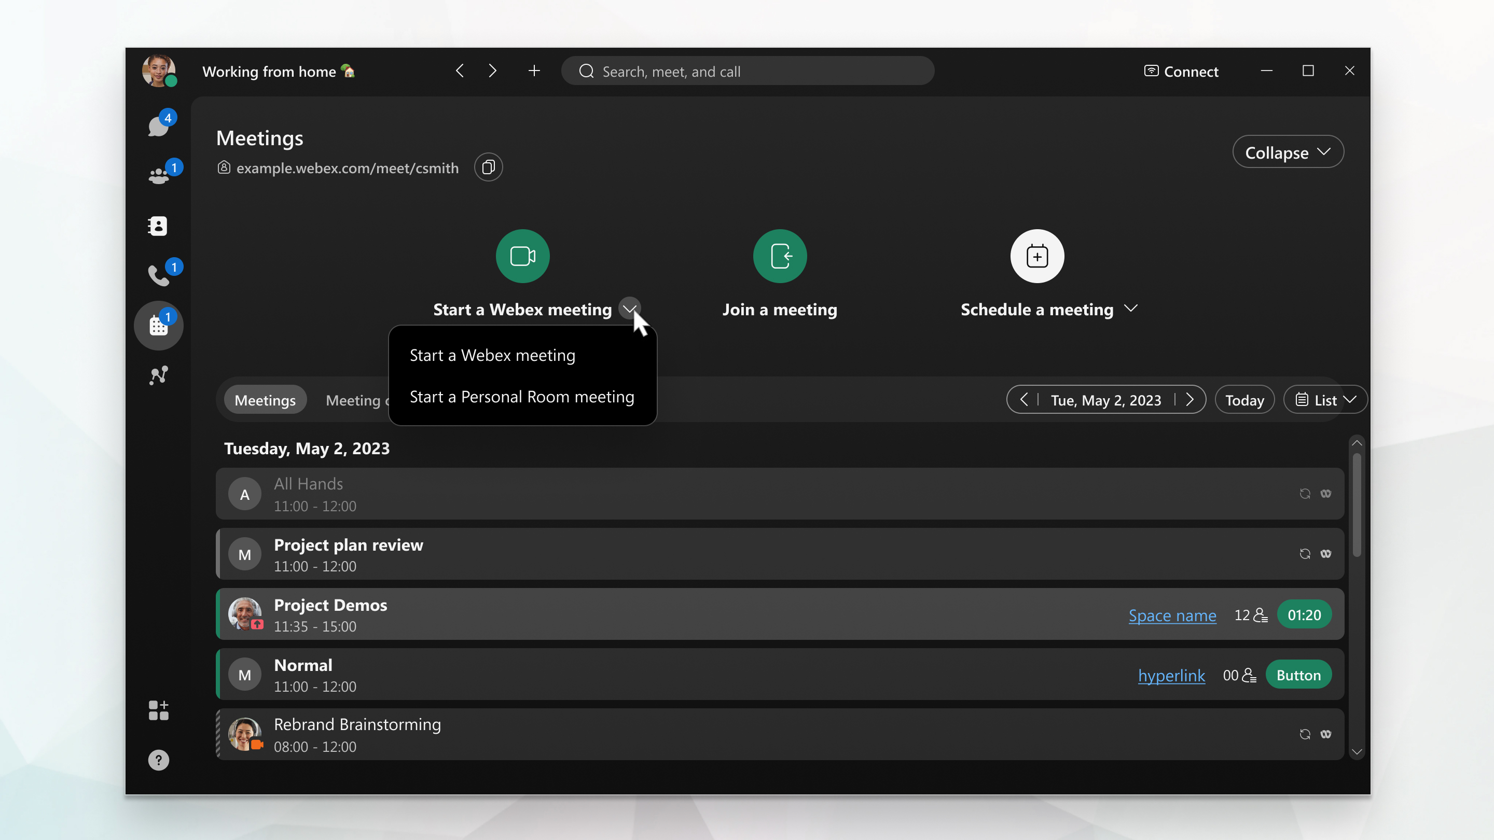Click scroll up arrow of meetings list

(1357, 443)
